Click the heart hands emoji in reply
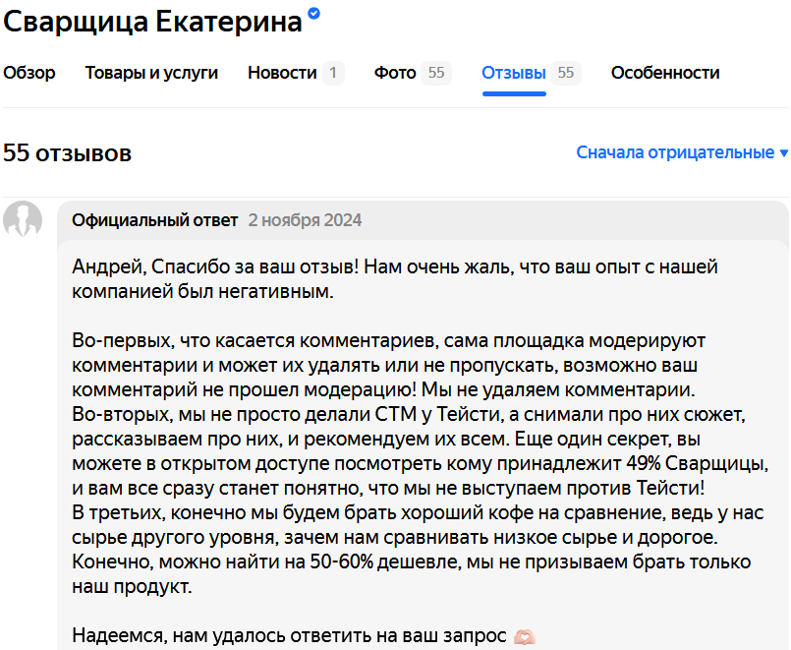 point(525,636)
